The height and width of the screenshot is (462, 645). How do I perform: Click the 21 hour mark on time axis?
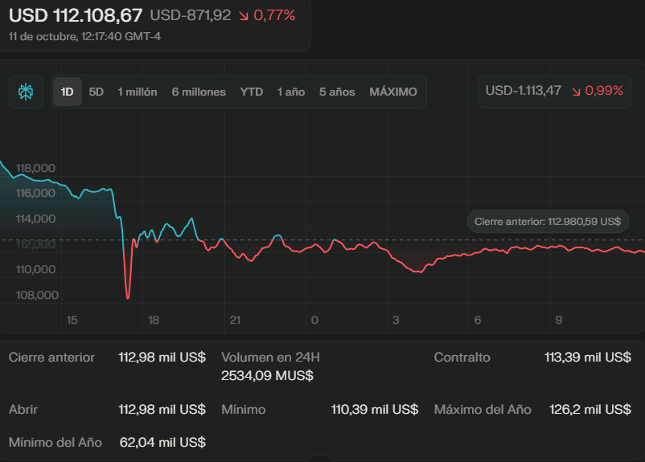(235, 321)
